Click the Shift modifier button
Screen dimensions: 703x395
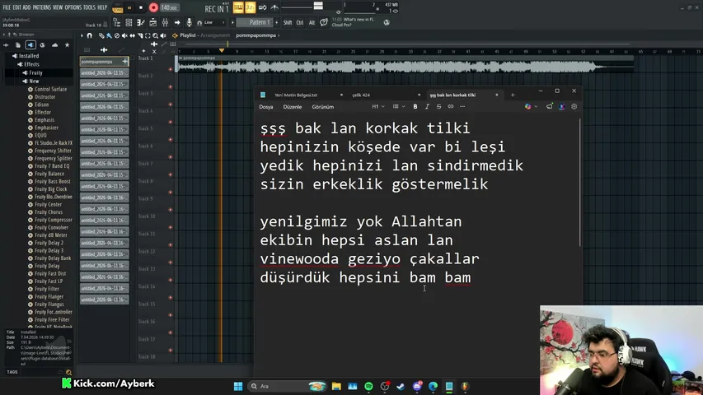288,22
